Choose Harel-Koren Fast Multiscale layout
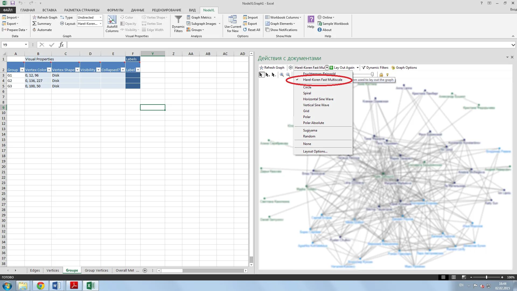The height and width of the screenshot is (291, 517). (323, 80)
